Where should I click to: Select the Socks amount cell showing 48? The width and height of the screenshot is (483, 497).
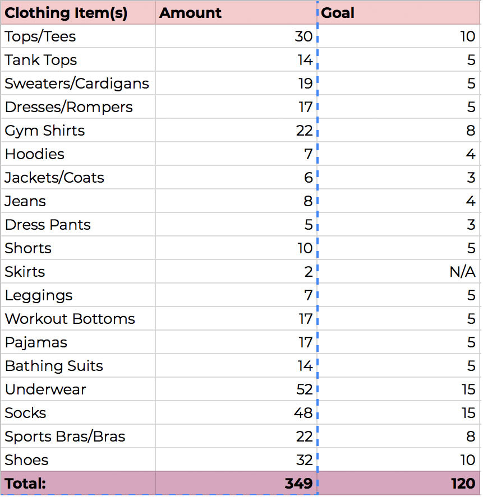[x=236, y=413]
